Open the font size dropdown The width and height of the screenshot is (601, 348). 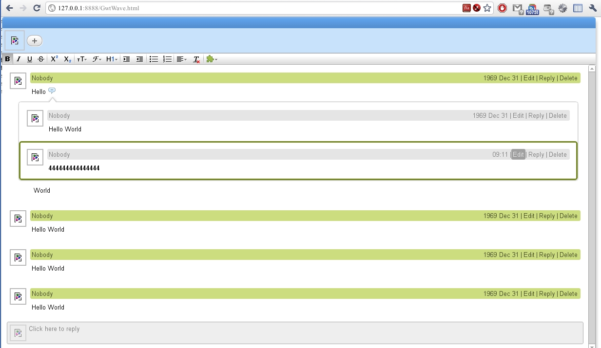(x=82, y=59)
